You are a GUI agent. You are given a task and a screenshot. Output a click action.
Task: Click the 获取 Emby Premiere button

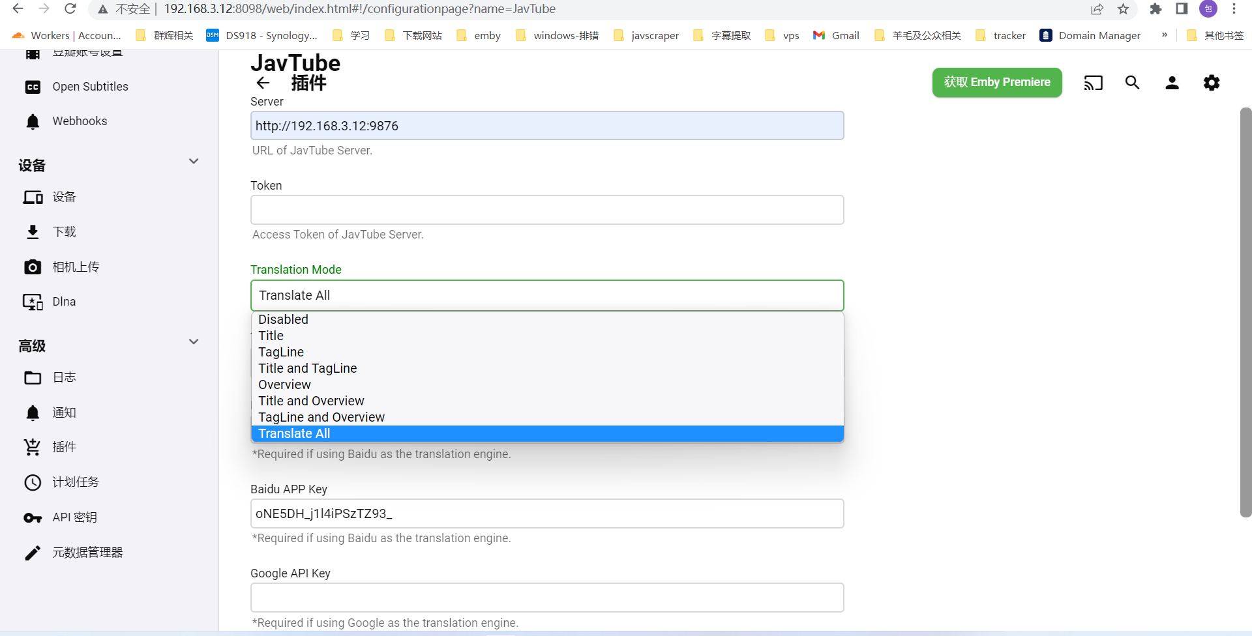coord(997,83)
